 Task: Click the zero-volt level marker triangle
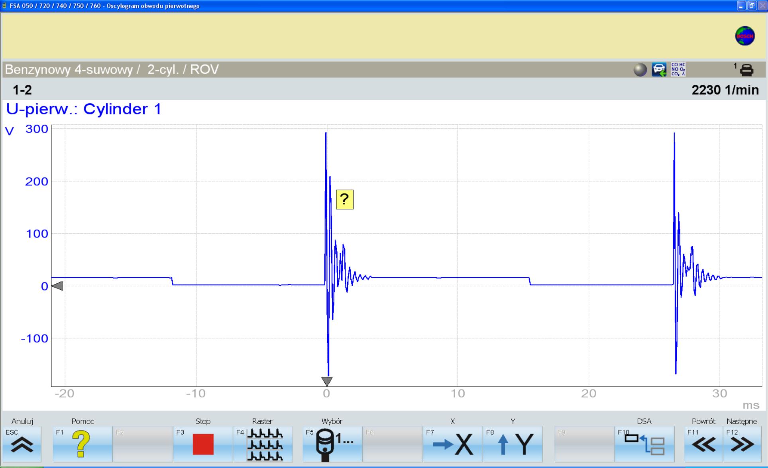tap(57, 286)
